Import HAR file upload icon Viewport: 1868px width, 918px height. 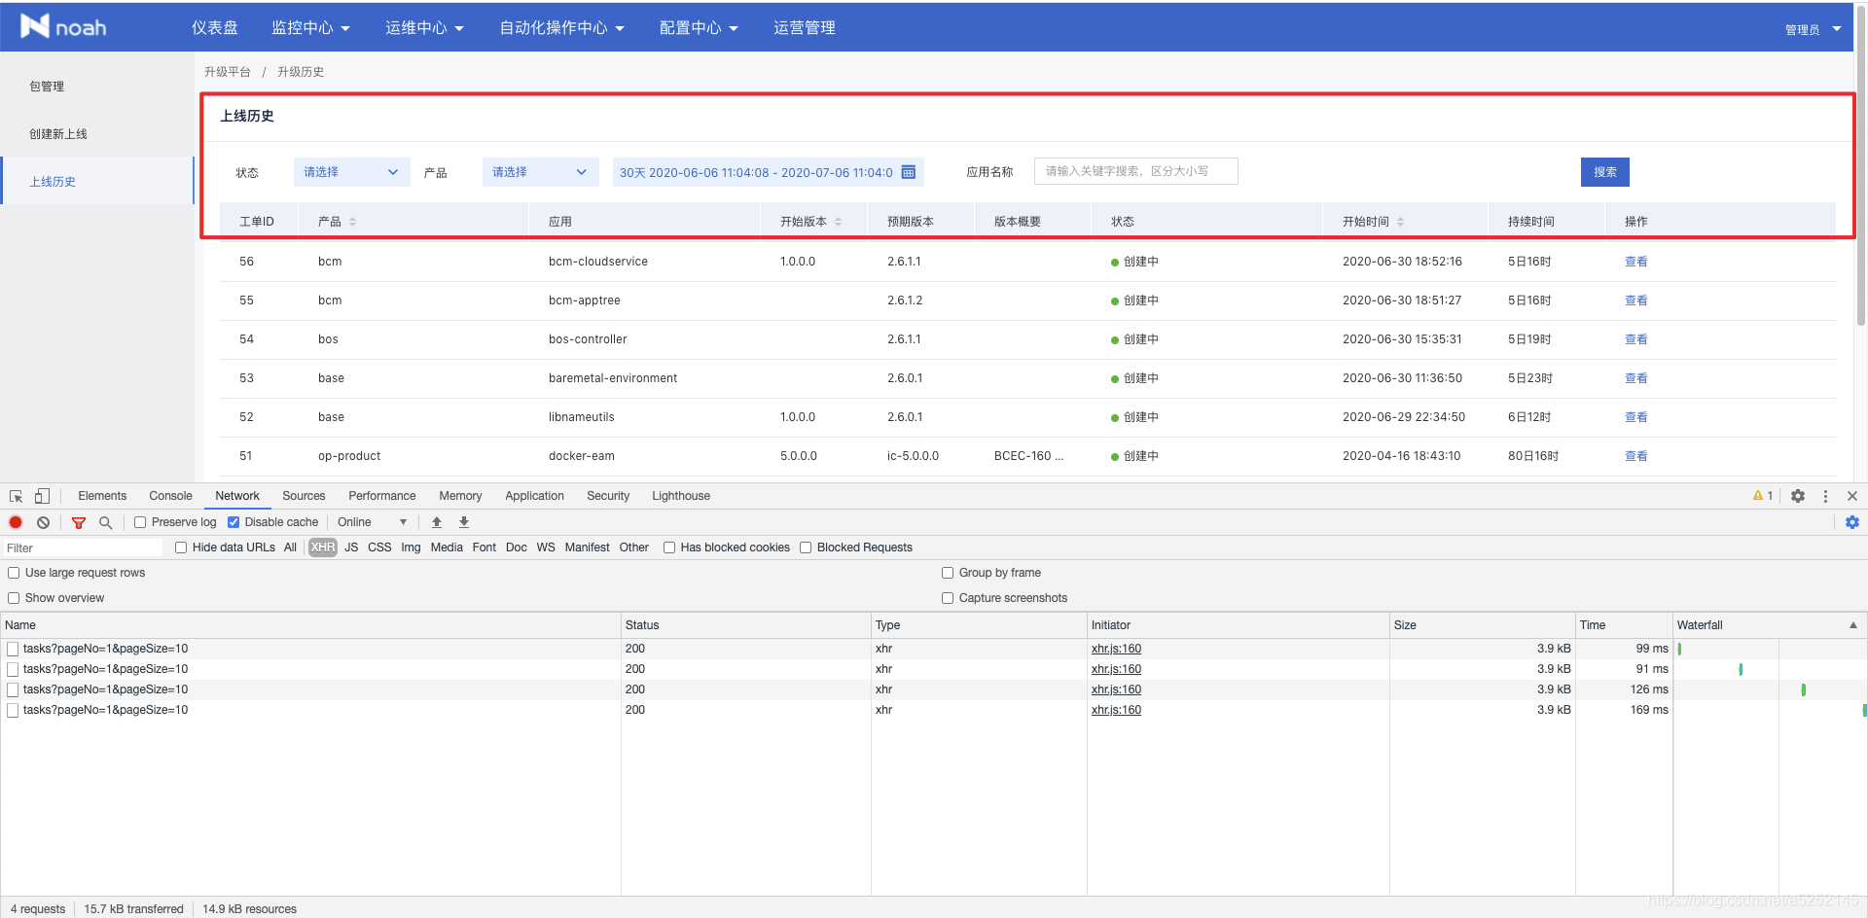point(437,522)
